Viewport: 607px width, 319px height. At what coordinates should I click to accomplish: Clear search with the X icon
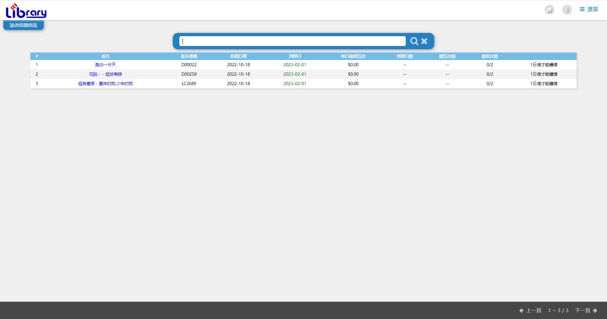(x=424, y=41)
